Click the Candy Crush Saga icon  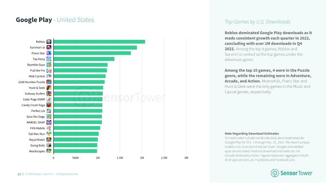49,105
